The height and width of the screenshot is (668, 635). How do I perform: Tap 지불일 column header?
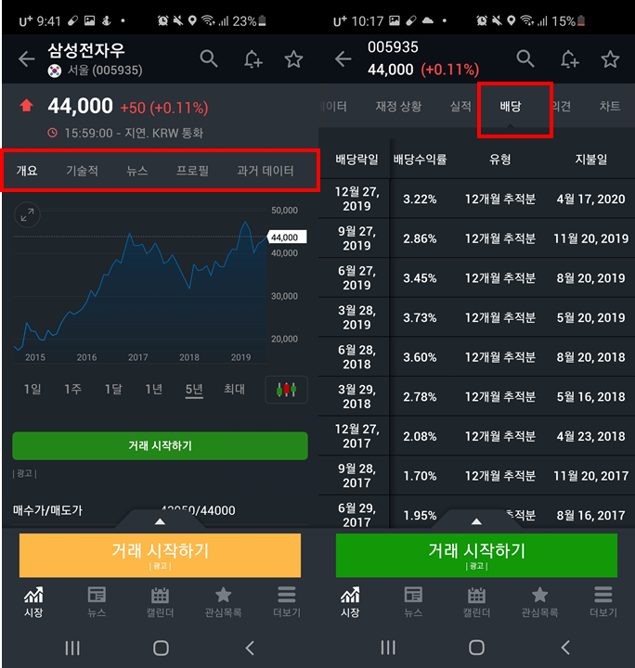590,160
